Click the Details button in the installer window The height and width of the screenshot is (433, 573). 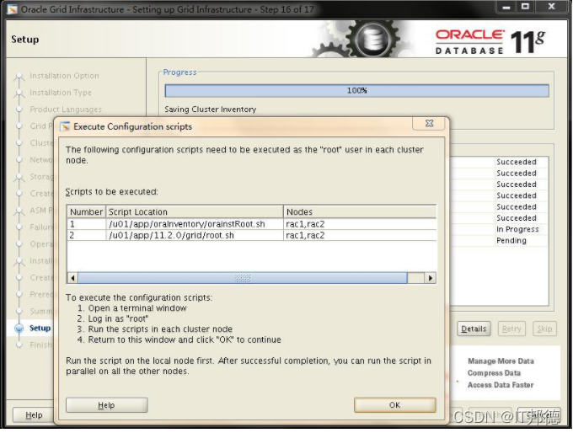(x=474, y=329)
